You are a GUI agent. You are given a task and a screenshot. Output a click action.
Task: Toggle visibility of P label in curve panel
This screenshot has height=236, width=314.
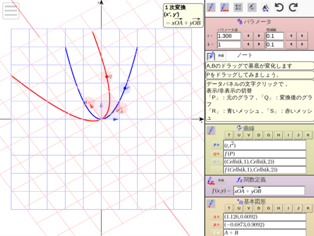click(x=216, y=145)
